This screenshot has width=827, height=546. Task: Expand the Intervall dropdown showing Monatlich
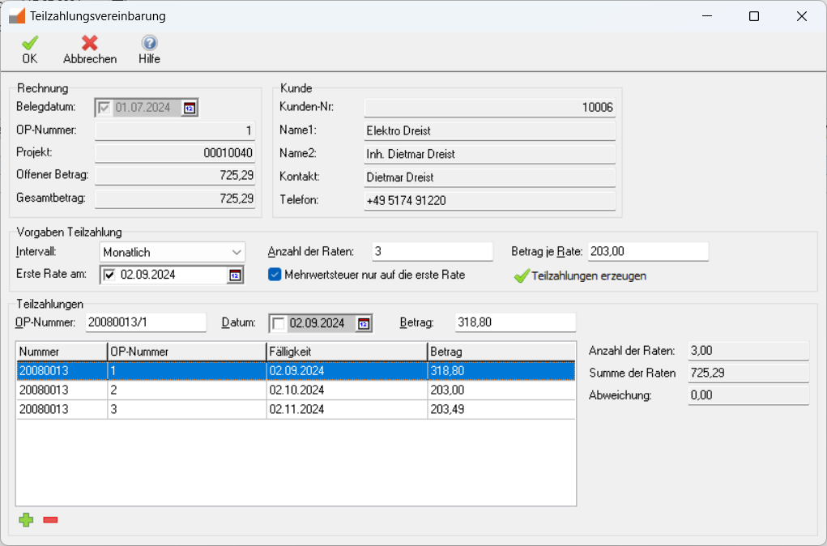[x=237, y=252]
